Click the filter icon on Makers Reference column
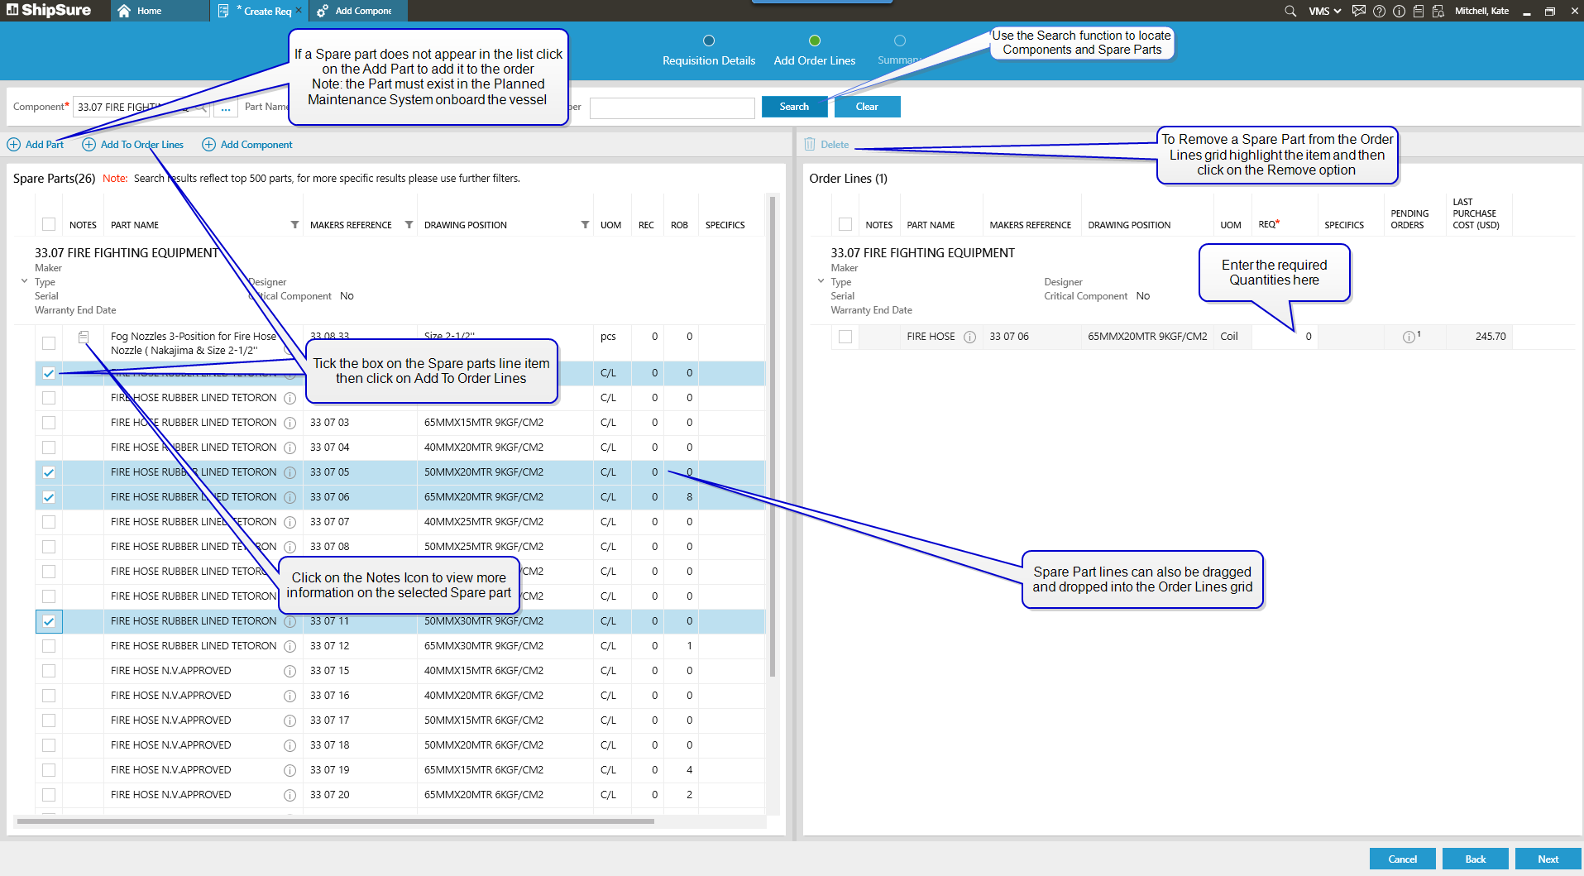 pos(409,225)
